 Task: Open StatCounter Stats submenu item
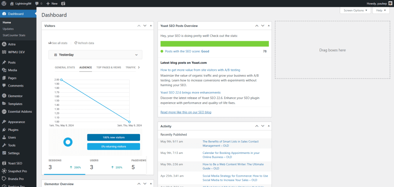(14, 35)
